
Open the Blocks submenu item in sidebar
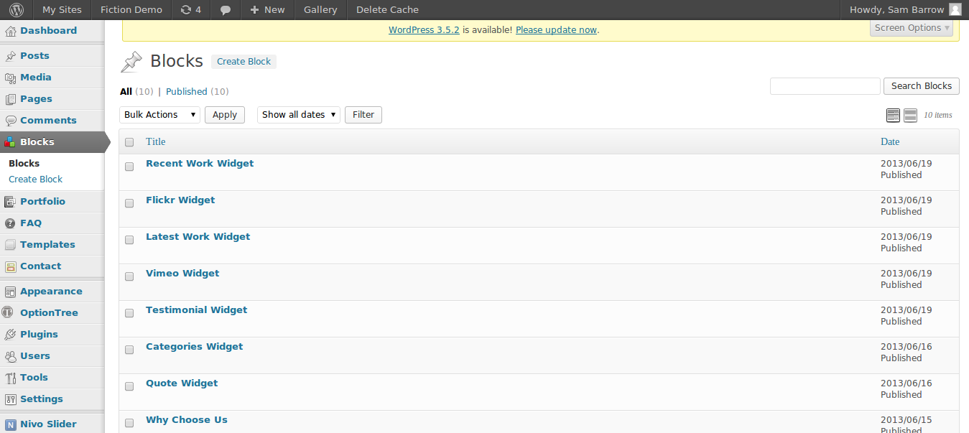pos(24,164)
